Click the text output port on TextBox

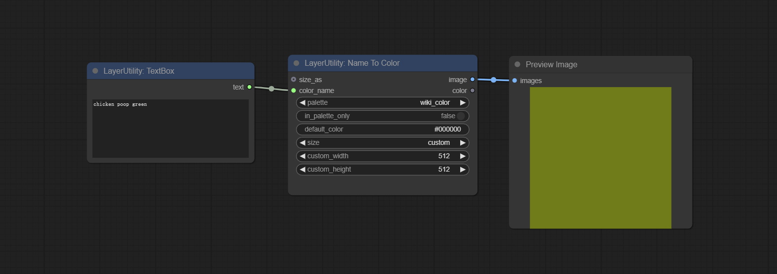click(x=250, y=87)
